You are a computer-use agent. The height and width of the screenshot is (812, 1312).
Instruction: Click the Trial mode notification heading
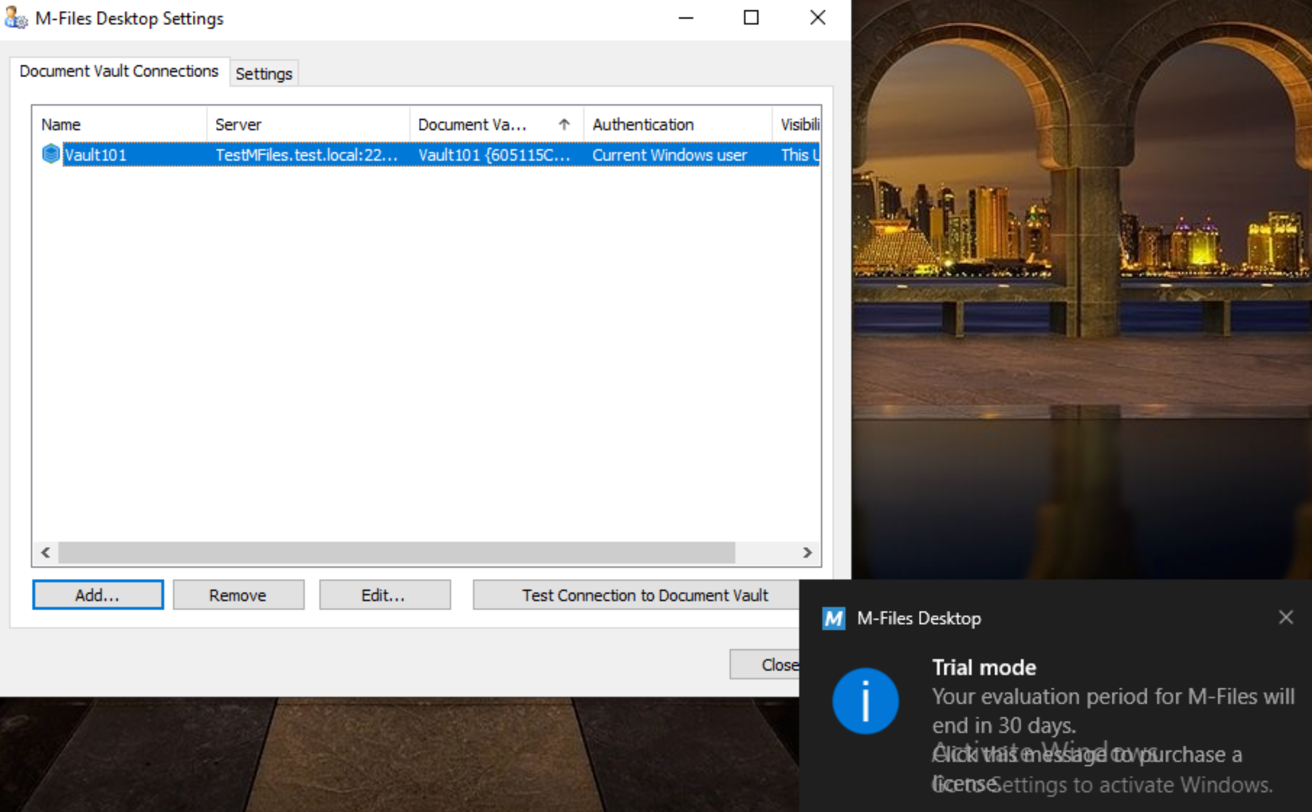[984, 667]
